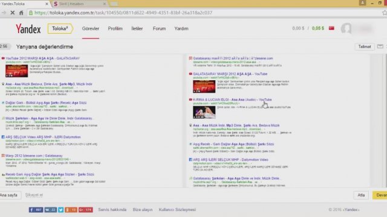387x217 pixels.
Task: Open K-RINA & LUCIAN ELGI YouTube result link
Action: 232,99
